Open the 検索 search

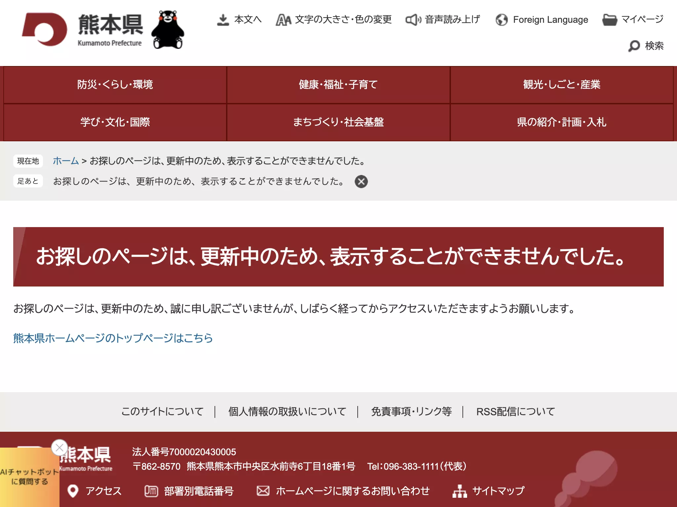point(654,46)
